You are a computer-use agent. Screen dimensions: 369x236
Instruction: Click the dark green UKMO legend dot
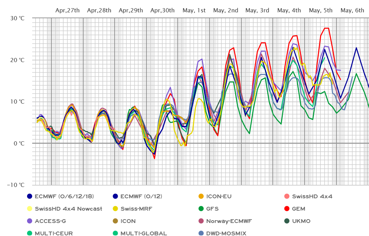click(288, 221)
